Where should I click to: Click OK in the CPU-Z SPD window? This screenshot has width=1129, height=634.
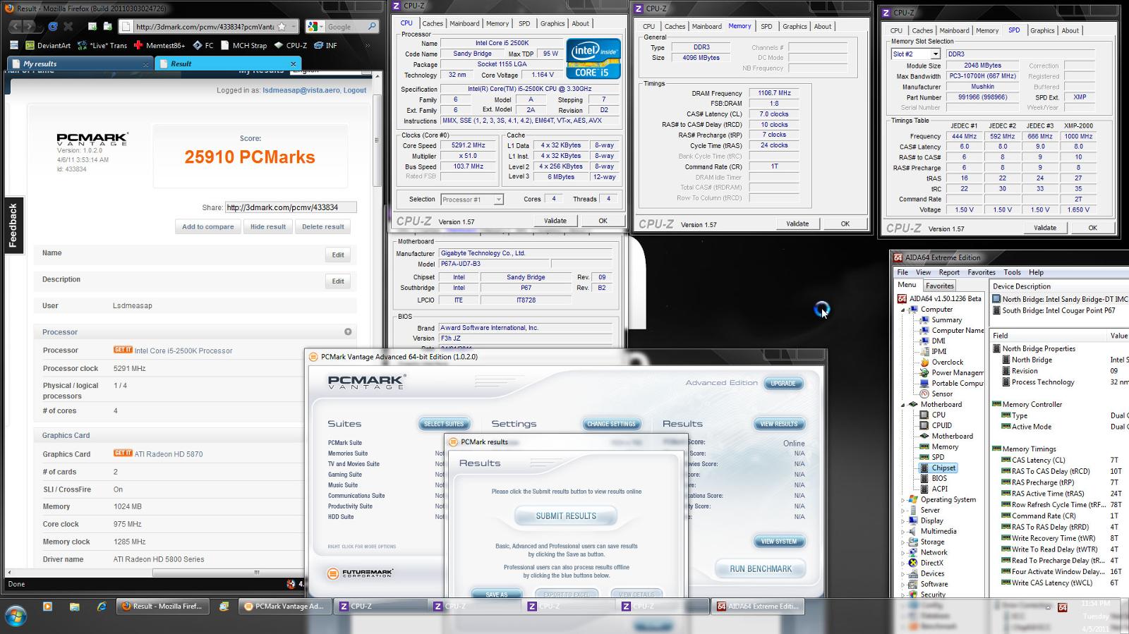tap(1092, 228)
